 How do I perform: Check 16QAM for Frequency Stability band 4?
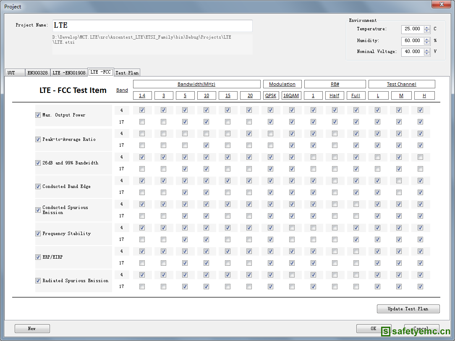292,227
